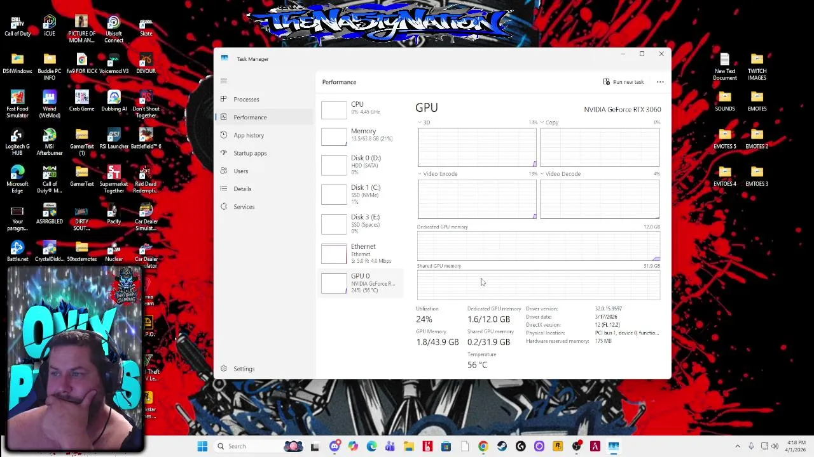Click the Dedicated GPU memory graph

pos(539,246)
